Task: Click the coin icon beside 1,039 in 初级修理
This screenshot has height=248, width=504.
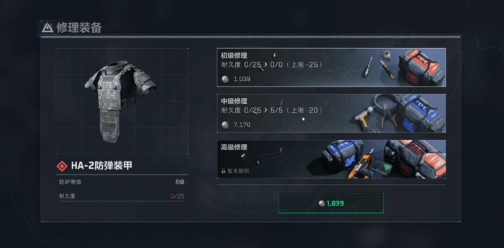Action: pyautogui.click(x=225, y=79)
